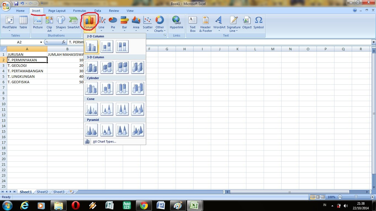
Task: Click the zoom in plus button
Action: (372, 197)
